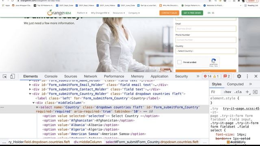Select the Algeria option node
Viewport: 260px width, 146px height.
coord(81,129)
